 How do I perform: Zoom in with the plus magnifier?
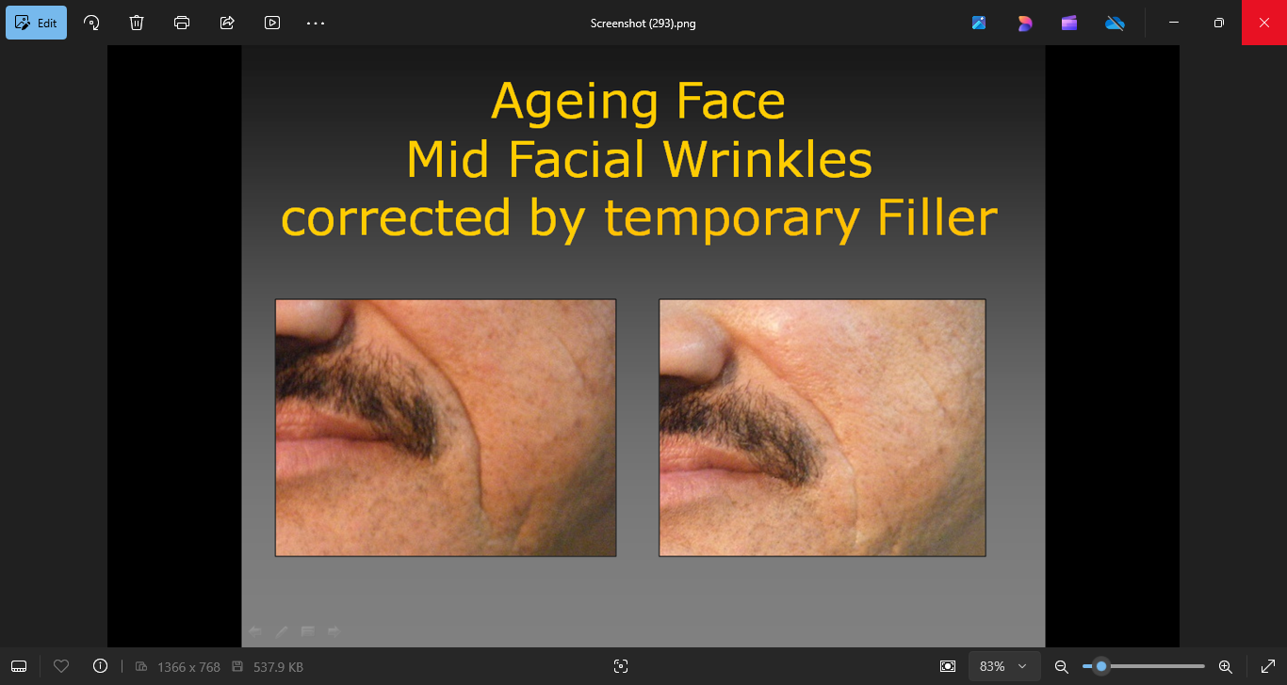click(1226, 666)
